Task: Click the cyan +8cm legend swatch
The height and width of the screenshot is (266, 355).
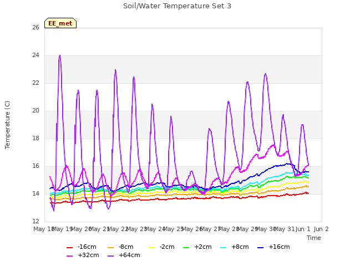Action: tap(223, 248)
